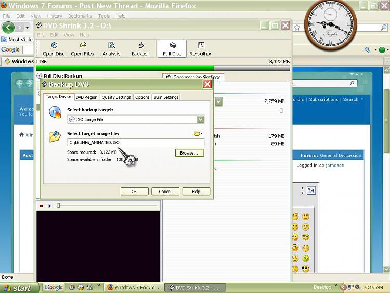This screenshot has width=390, height=293.
Task: Open DVD Shrink View menu
Action: 69,35
